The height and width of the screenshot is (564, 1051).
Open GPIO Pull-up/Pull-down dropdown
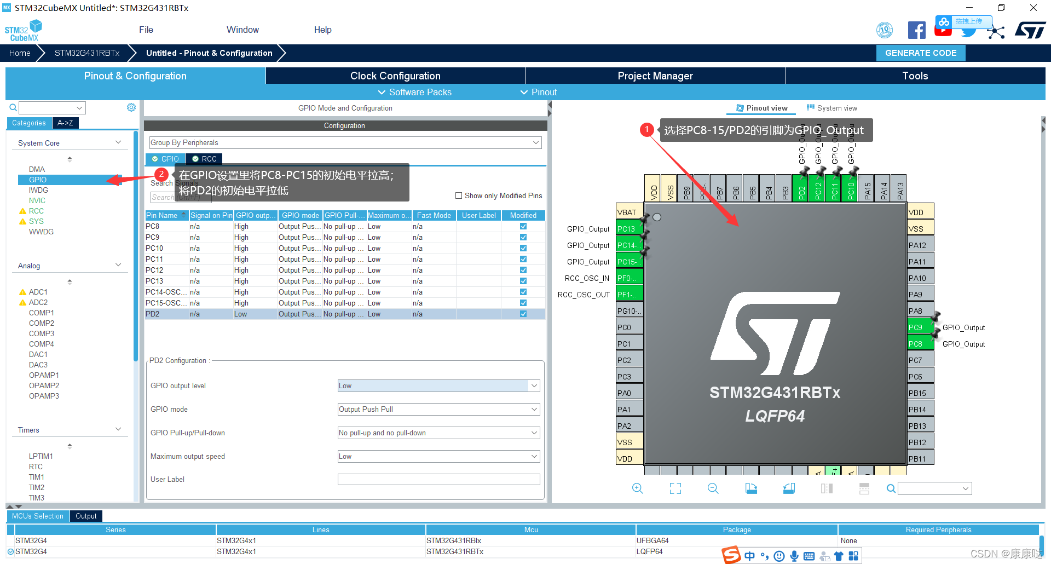(x=438, y=433)
